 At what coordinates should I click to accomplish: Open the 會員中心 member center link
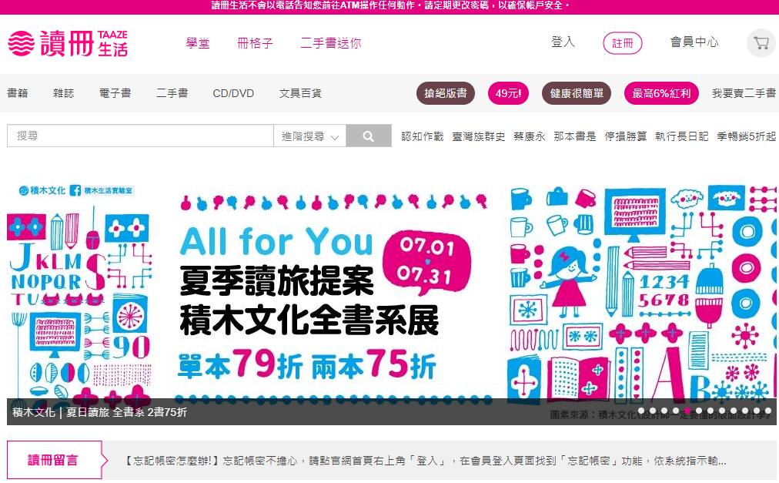(694, 42)
